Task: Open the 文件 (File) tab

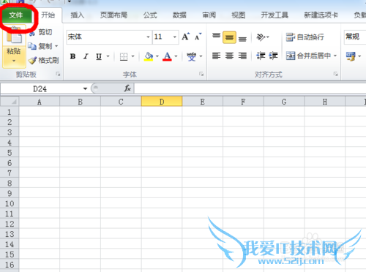Action: click(16, 15)
